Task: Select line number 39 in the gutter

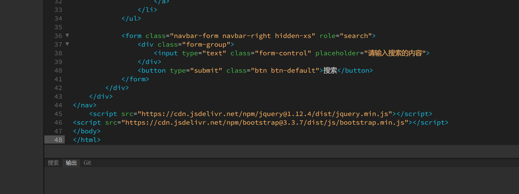Action: tap(58, 62)
